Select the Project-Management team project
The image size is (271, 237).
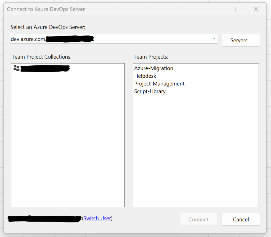[x=159, y=84]
